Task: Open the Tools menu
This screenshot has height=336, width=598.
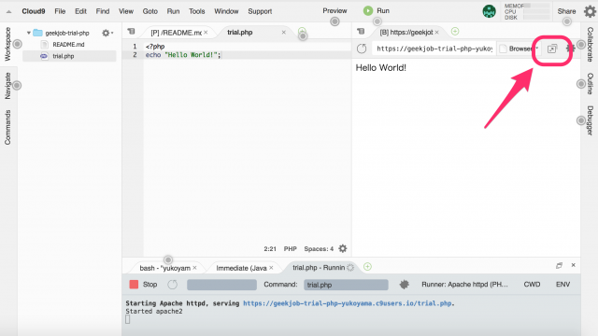Action: (x=197, y=11)
